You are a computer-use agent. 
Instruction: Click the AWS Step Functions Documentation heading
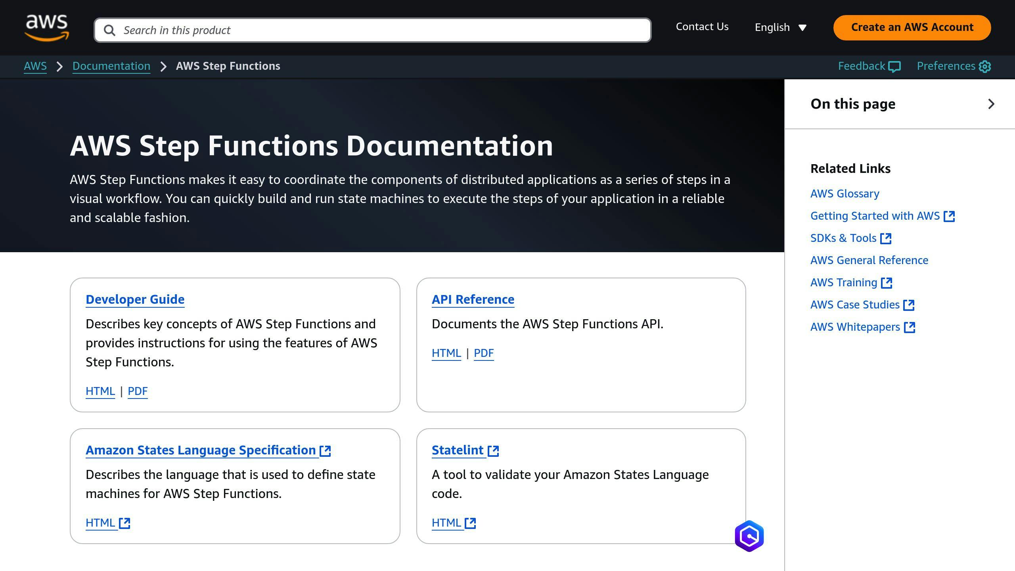(311, 146)
